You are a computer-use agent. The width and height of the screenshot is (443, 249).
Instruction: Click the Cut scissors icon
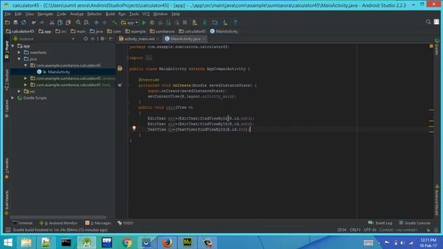52,23
